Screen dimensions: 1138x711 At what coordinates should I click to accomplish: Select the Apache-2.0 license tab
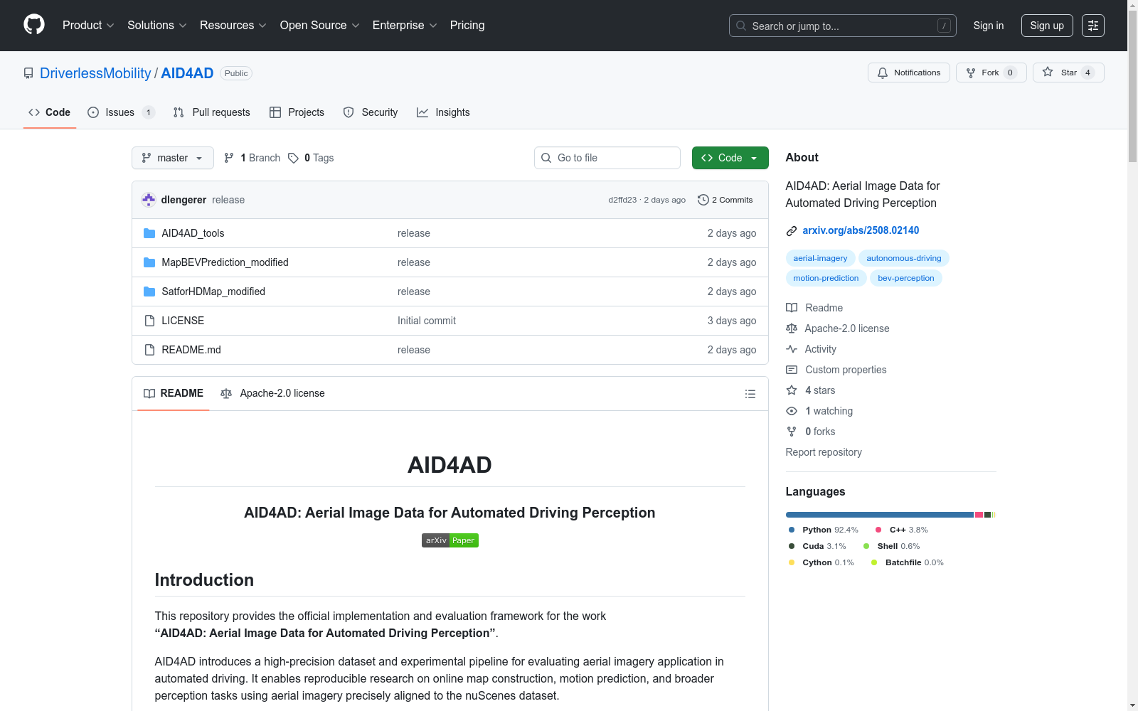click(272, 393)
